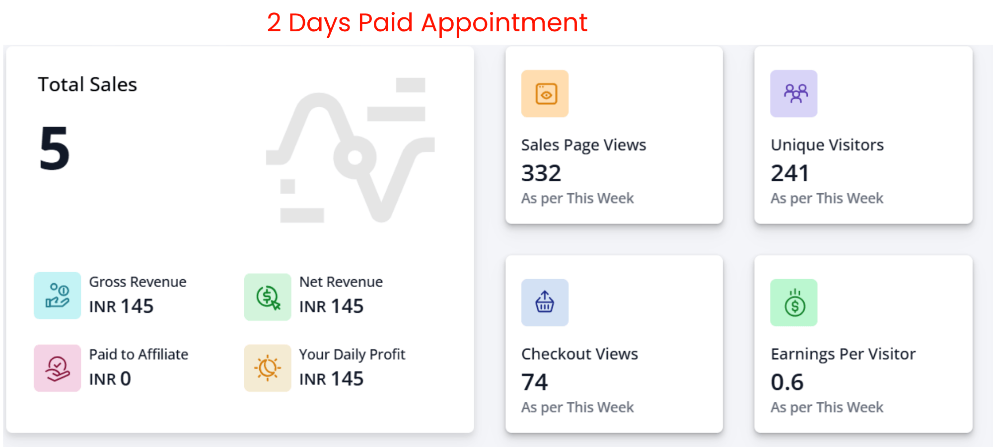Click the Checkout Views value 74
Screen dimensions: 993x447
click(534, 382)
